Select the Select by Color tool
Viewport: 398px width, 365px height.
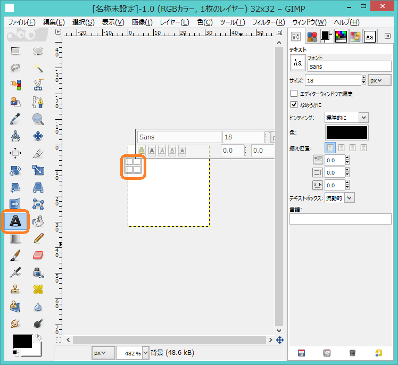pos(15,85)
